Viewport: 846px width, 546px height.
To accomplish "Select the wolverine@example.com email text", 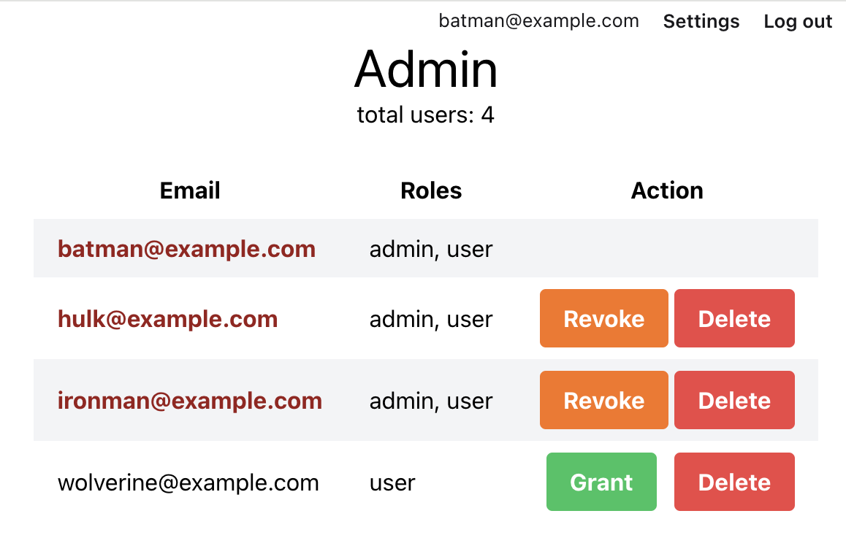I will tap(188, 482).
